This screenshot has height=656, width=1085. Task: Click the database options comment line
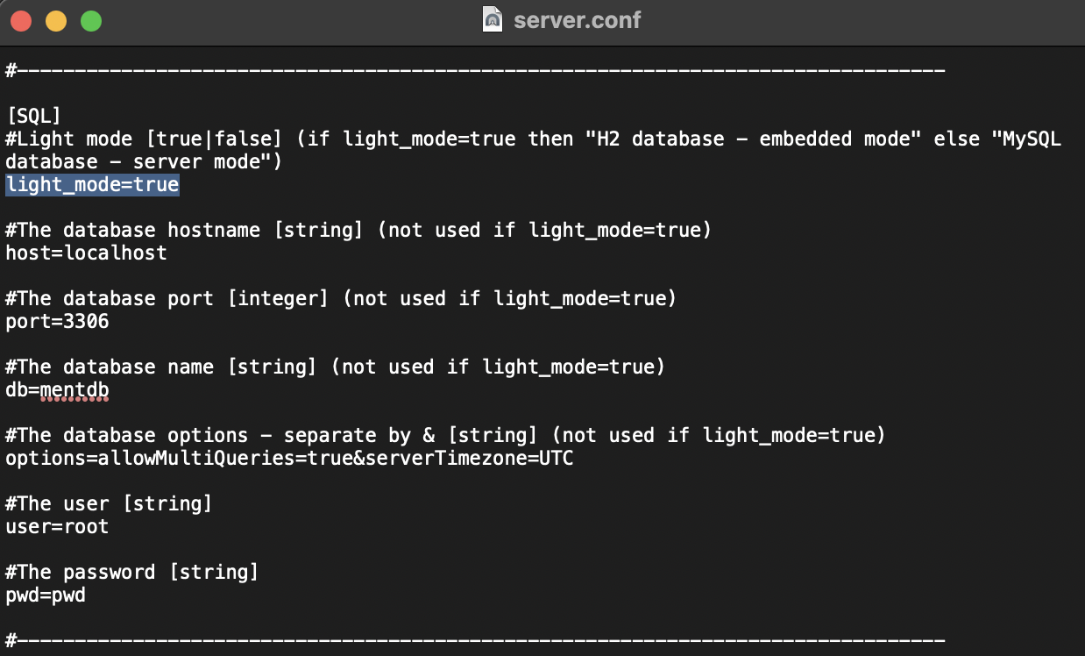click(x=445, y=435)
